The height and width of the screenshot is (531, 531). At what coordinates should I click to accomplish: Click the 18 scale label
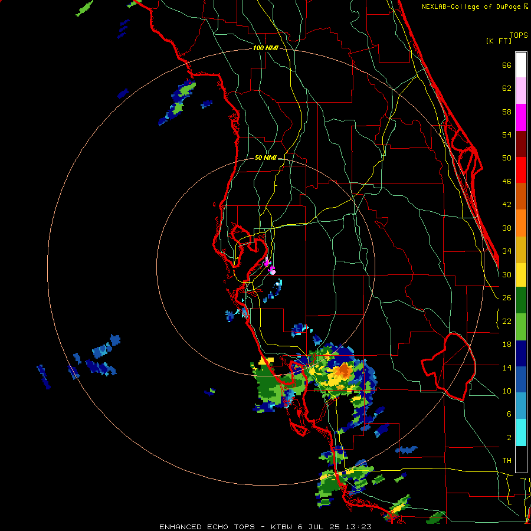click(507, 345)
